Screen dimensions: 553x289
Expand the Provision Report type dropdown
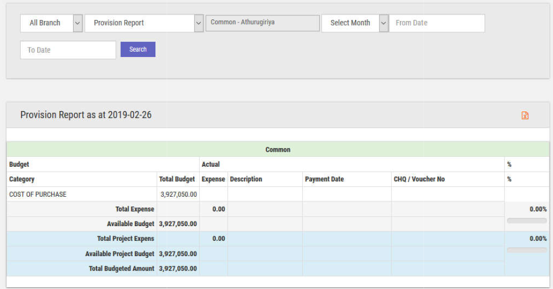point(144,23)
